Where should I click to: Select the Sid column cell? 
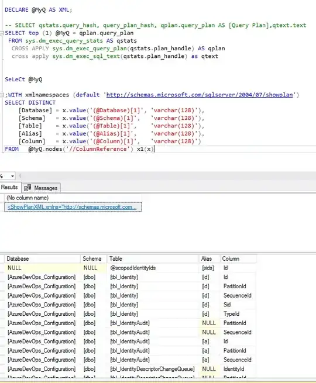[238, 305]
